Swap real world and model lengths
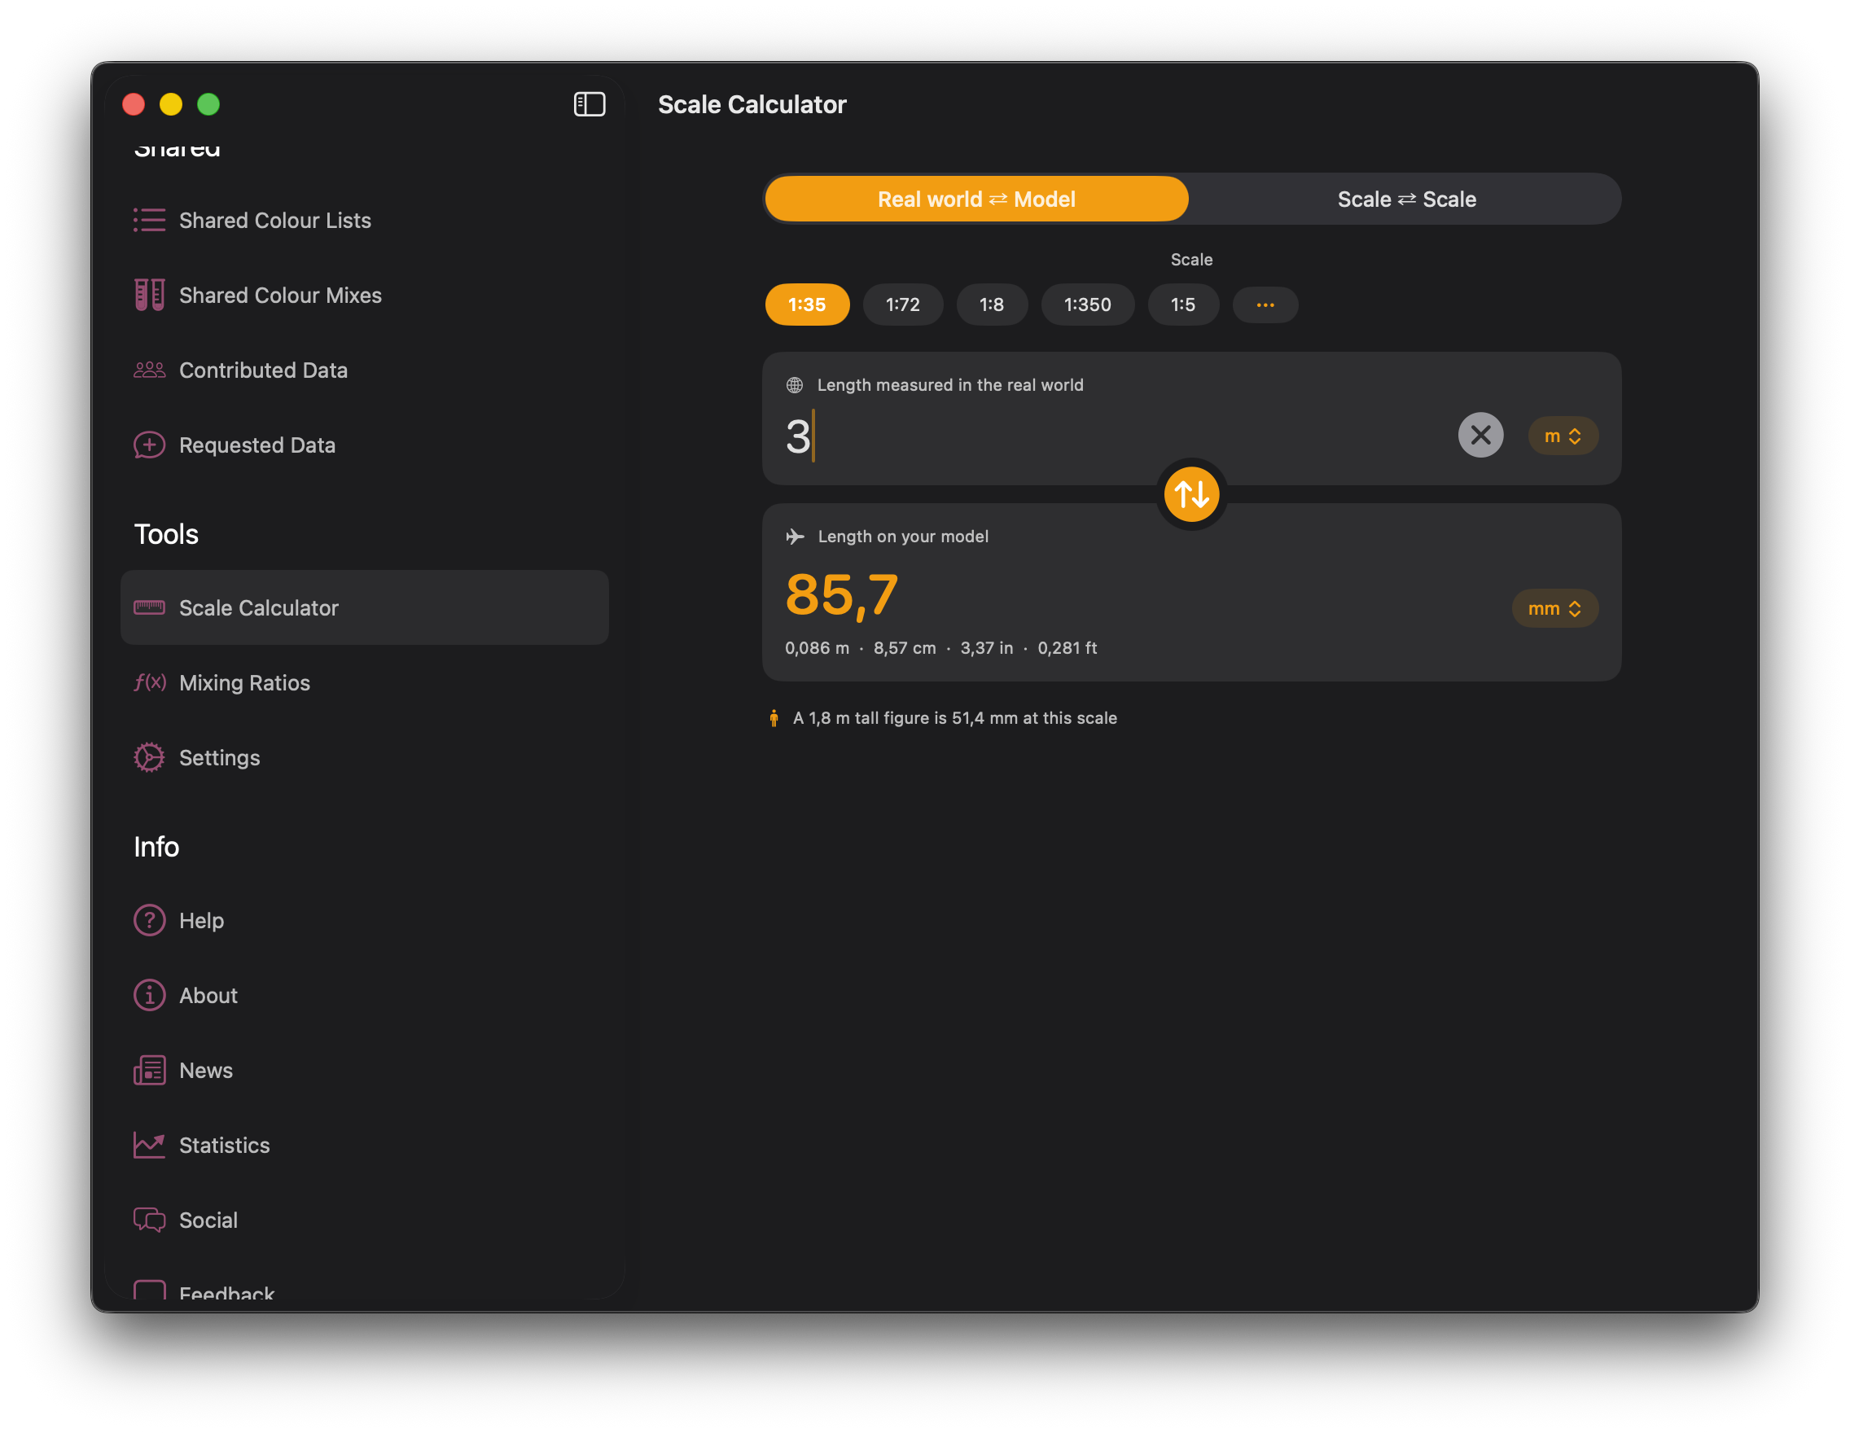Viewport: 1850px width, 1433px height. (x=1191, y=493)
